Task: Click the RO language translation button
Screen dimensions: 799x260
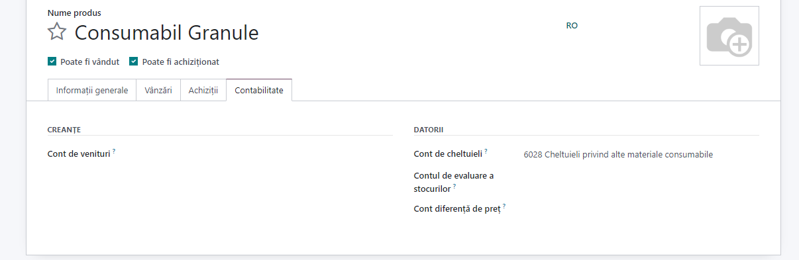Action: point(572,26)
